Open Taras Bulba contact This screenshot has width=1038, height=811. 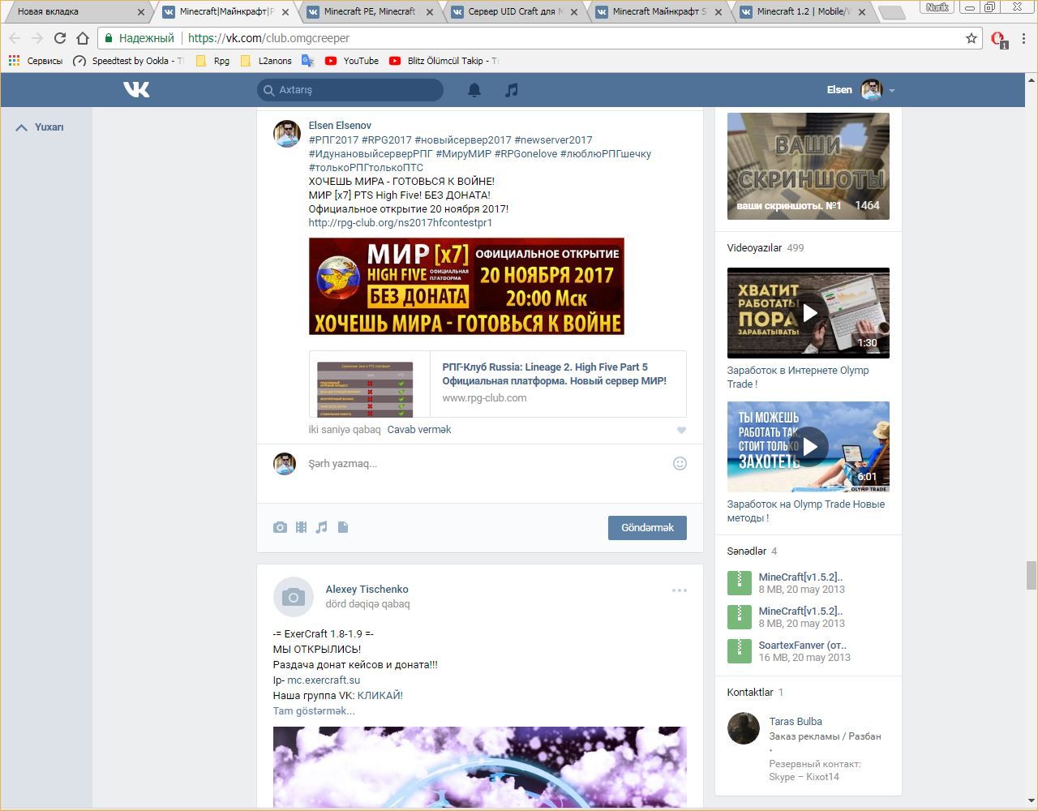(796, 721)
